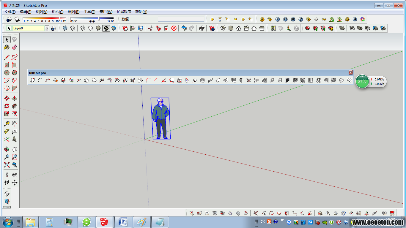Activate Zoom Extents tool

[7, 164]
